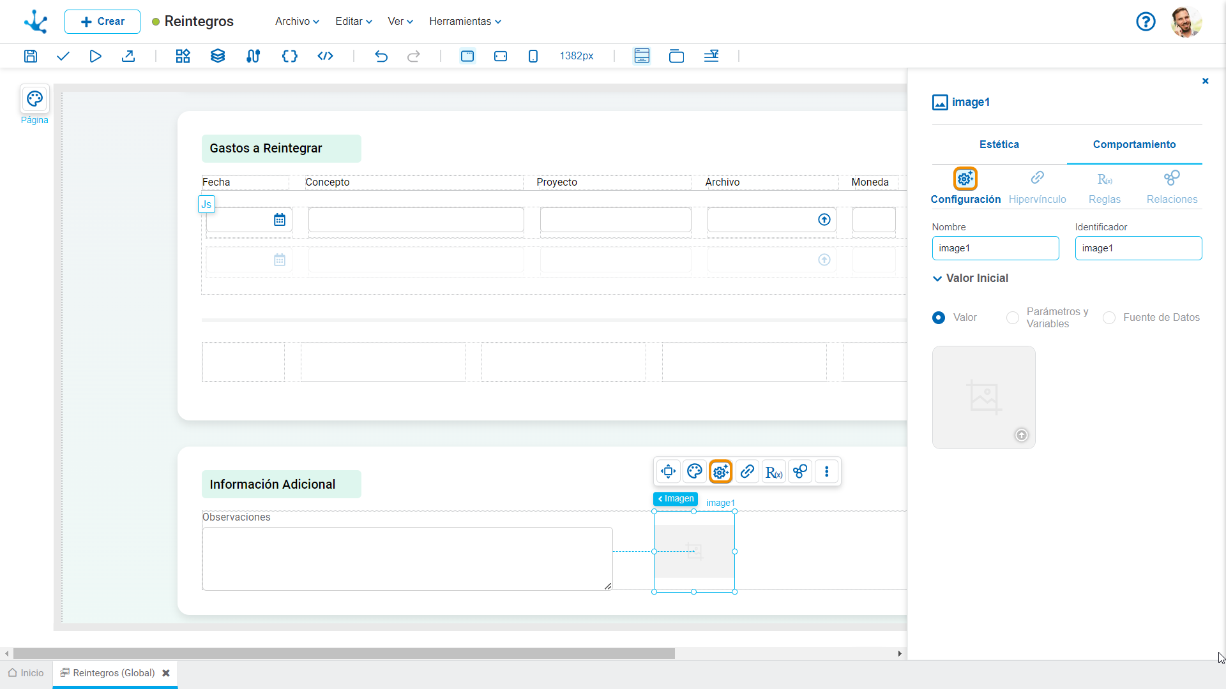Click the Concepto input in first row

pyautogui.click(x=416, y=220)
